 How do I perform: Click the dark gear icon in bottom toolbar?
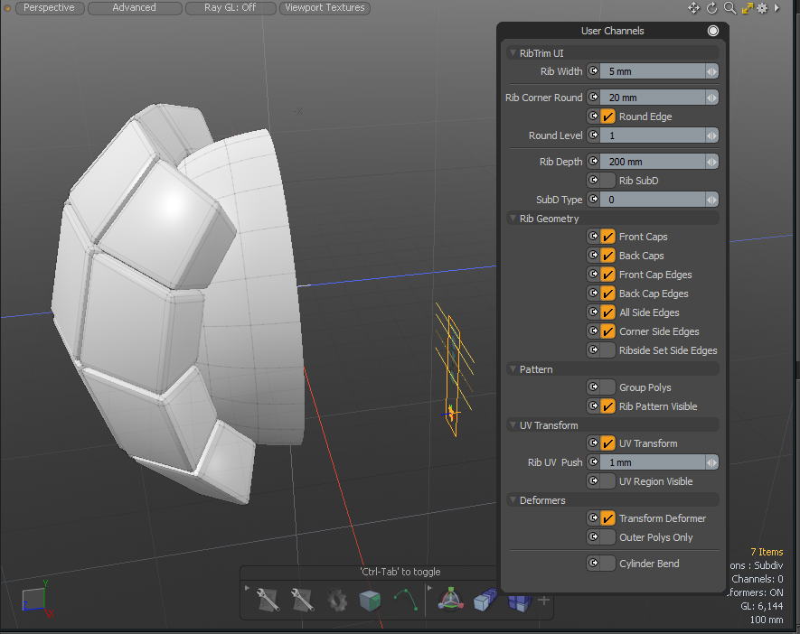(x=337, y=600)
